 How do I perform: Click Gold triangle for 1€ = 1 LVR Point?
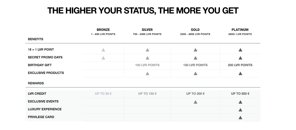point(195,50)
